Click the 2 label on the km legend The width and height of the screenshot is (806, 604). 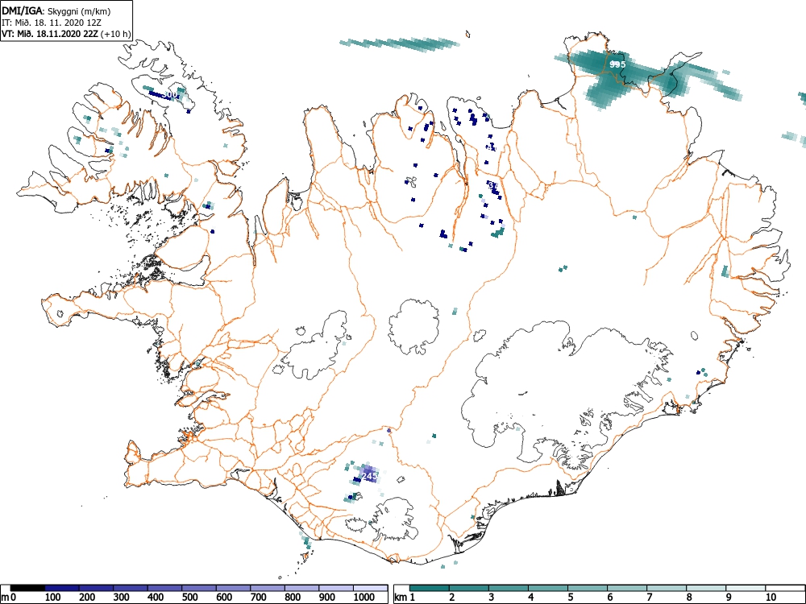452,598
